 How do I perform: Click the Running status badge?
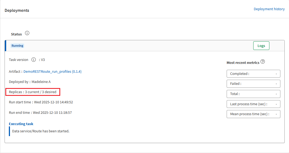(17, 46)
